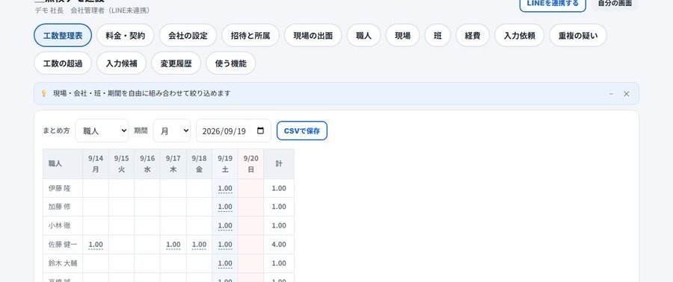Click 佐藤 健一's 1.00 on 9/14
Image resolution: width=673 pixels, height=282 pixels.
tap(96, 245)
